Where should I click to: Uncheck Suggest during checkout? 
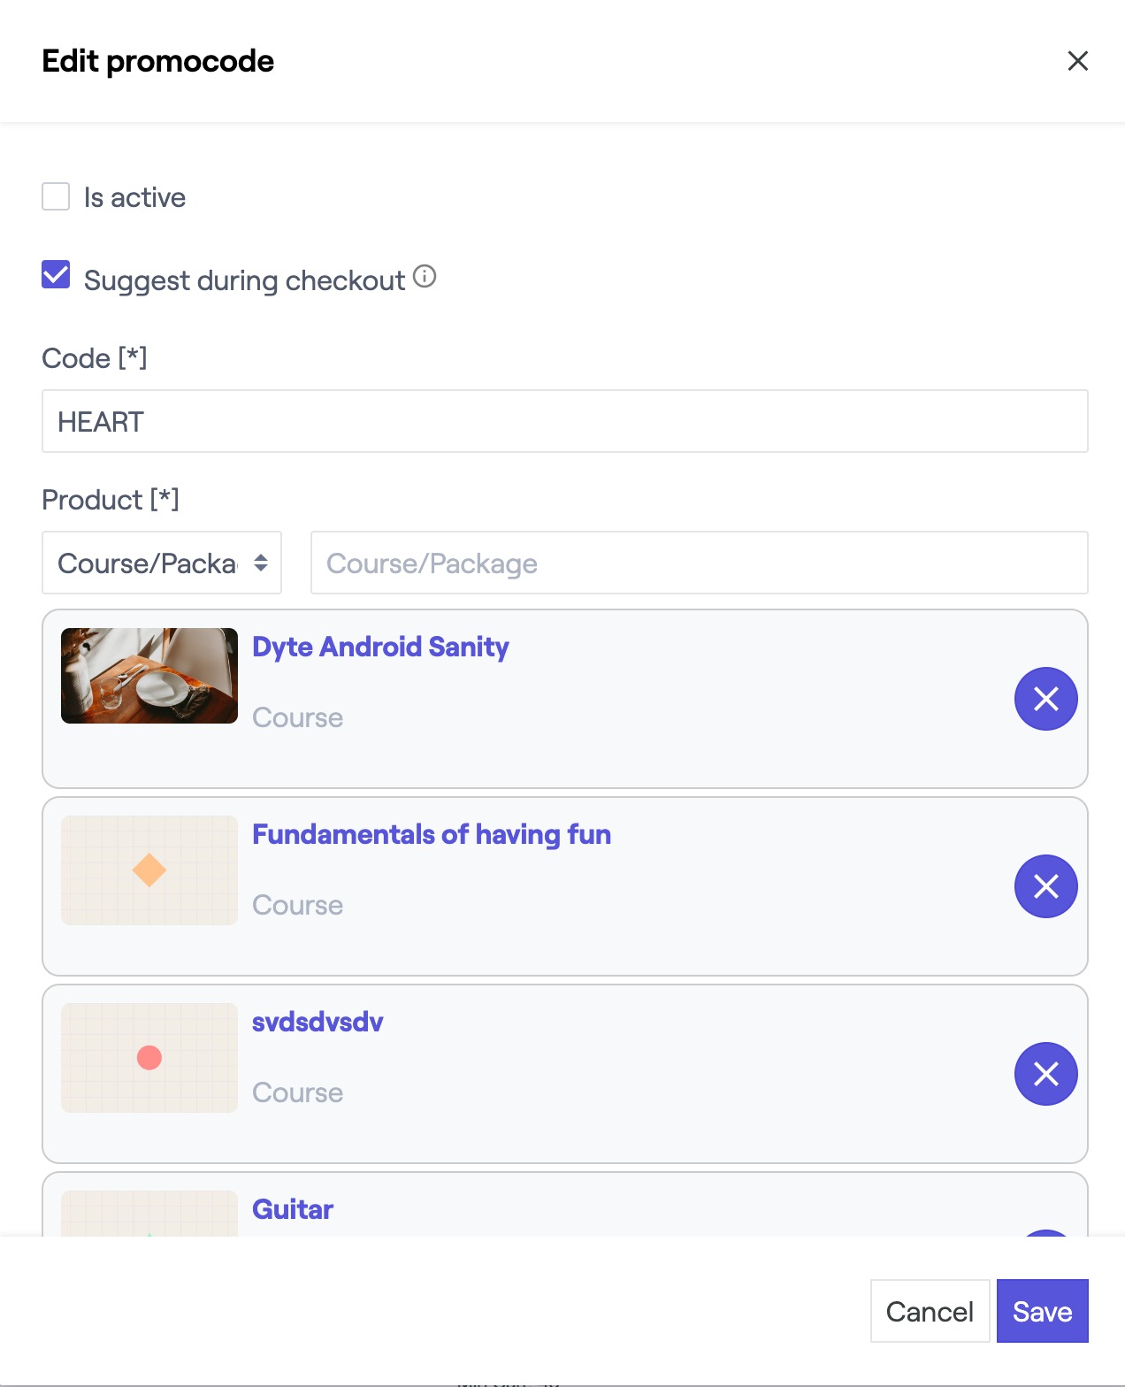coord(56,275)
